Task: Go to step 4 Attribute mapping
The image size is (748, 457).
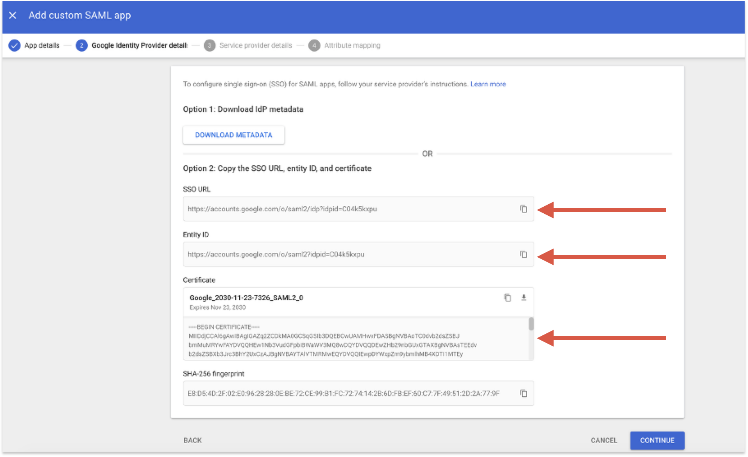Action: [x=344, y=45]
